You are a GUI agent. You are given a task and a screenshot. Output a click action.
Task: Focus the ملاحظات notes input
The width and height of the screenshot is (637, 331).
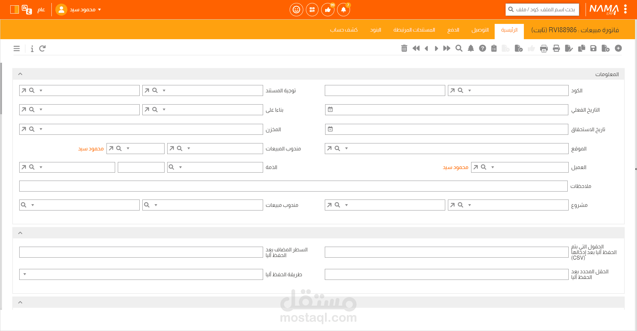pyautogui.click(x=293, y=186)
